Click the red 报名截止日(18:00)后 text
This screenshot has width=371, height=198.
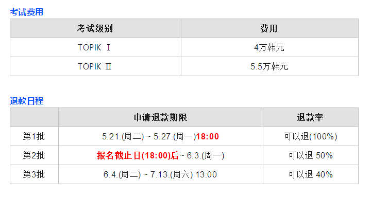[x=138, y=155]
